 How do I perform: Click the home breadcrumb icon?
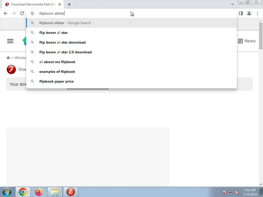pos(8,58)
